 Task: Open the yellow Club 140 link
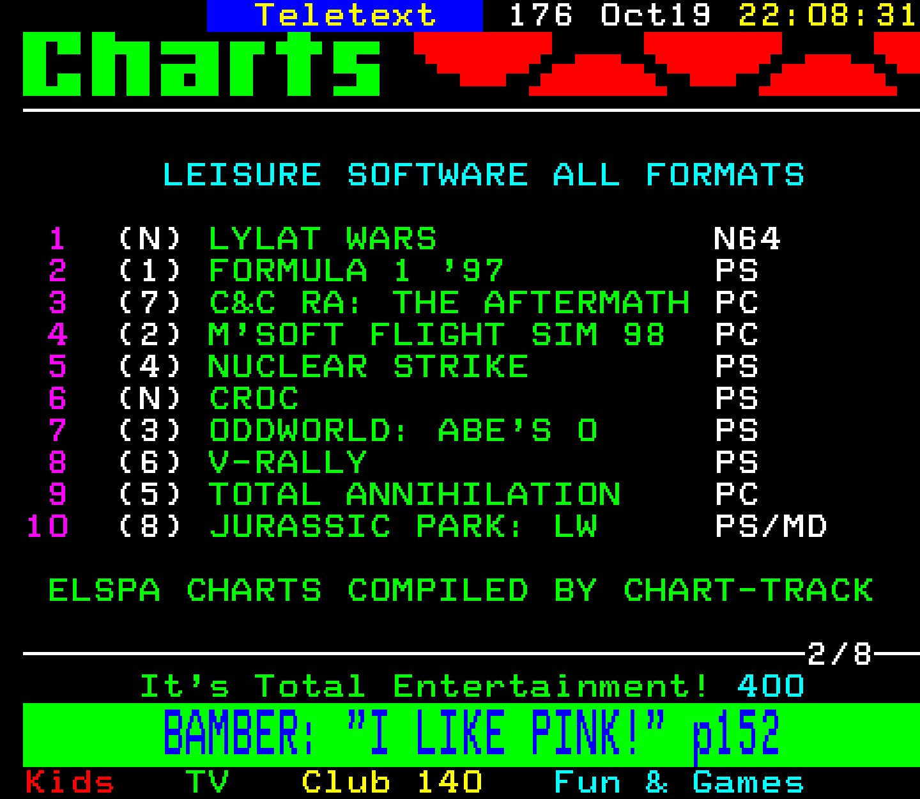392,782
